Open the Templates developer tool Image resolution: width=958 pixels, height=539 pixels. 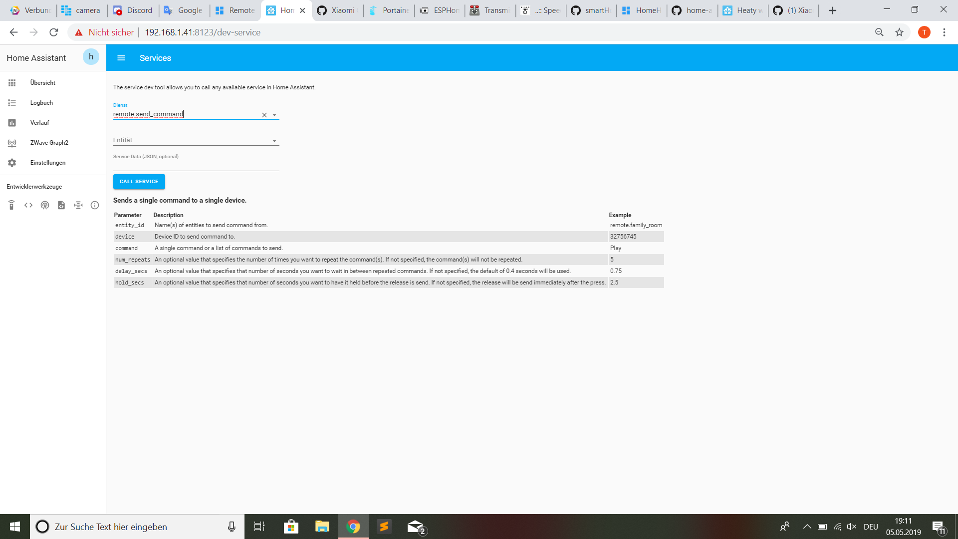coord(61,205)
